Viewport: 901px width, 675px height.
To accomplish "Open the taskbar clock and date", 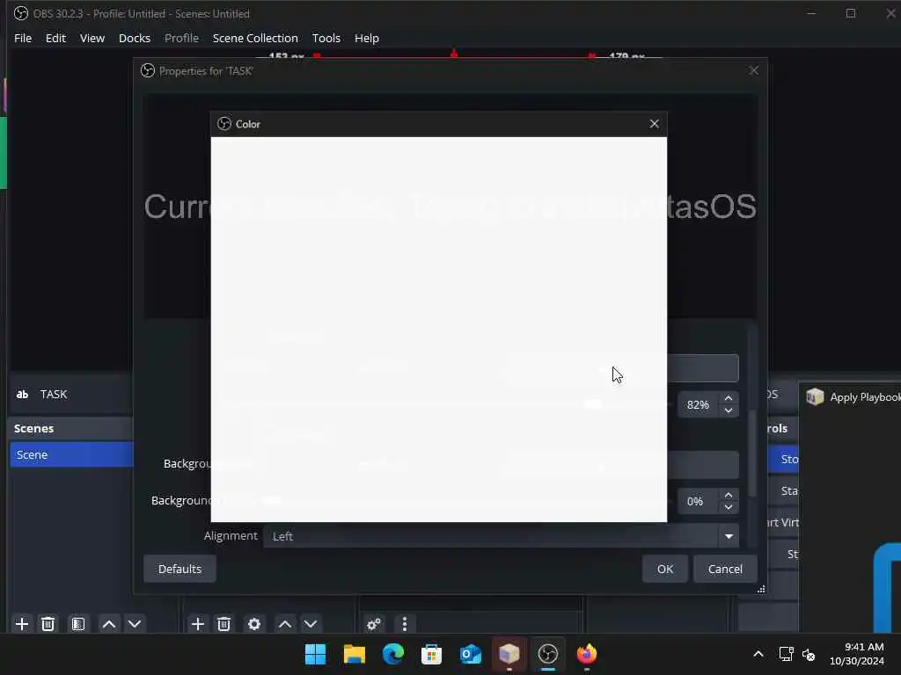I will [857, 654].
